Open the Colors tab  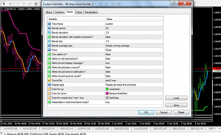coord(79,12)
